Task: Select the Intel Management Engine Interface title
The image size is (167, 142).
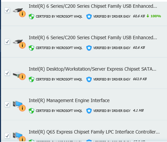Action: [69, 100]
